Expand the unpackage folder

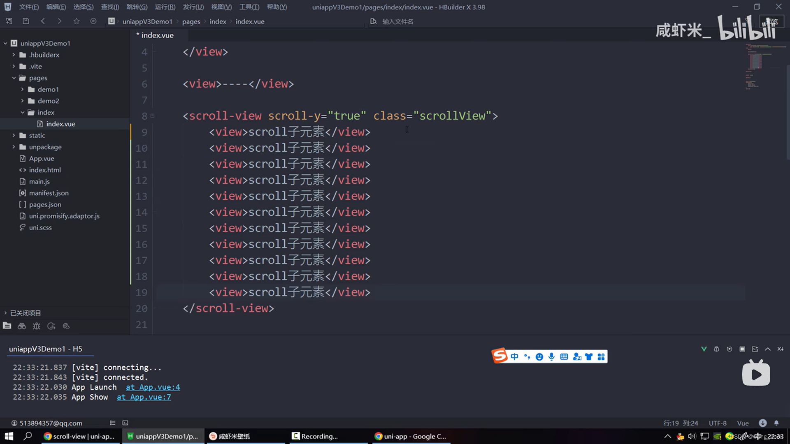pos(14,147)
